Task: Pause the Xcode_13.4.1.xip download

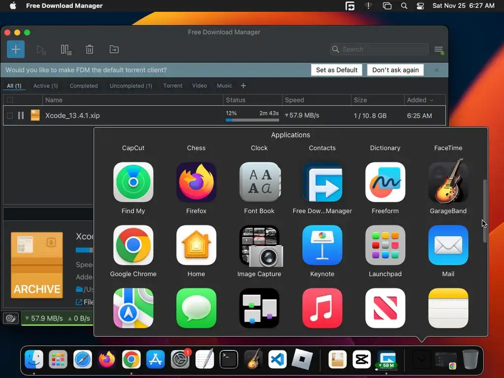Action: coord(21,115)
